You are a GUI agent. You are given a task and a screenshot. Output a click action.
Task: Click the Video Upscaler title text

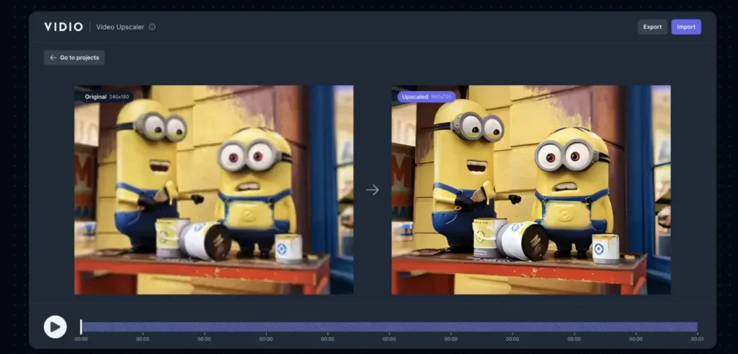pyautogui.click(x=120, y=27)
